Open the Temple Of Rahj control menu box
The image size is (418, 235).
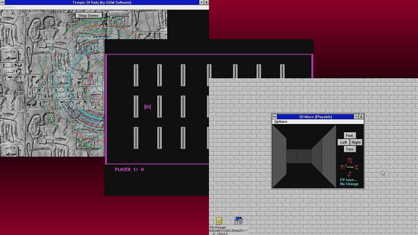coord(2,2)
